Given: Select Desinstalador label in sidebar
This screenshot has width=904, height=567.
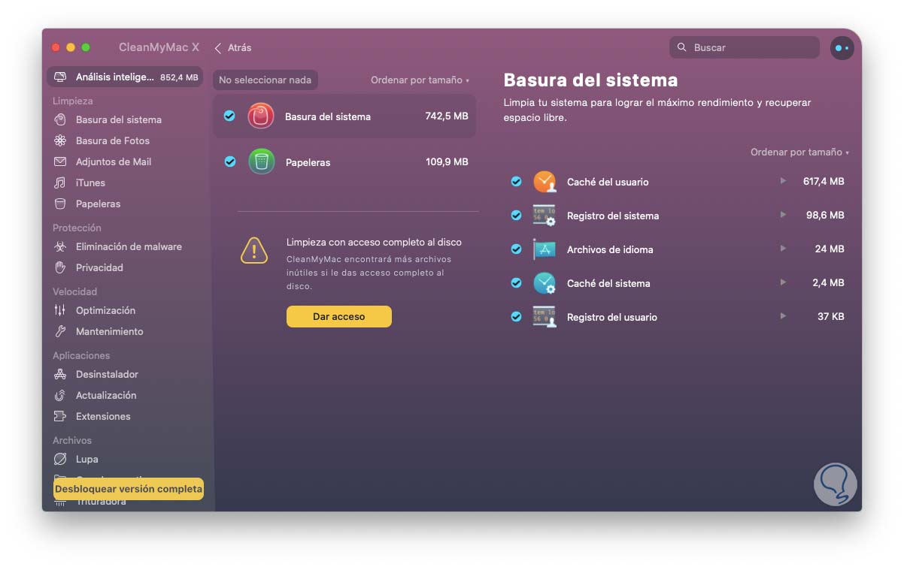Looking at the screenshot, I should [107, 374].
